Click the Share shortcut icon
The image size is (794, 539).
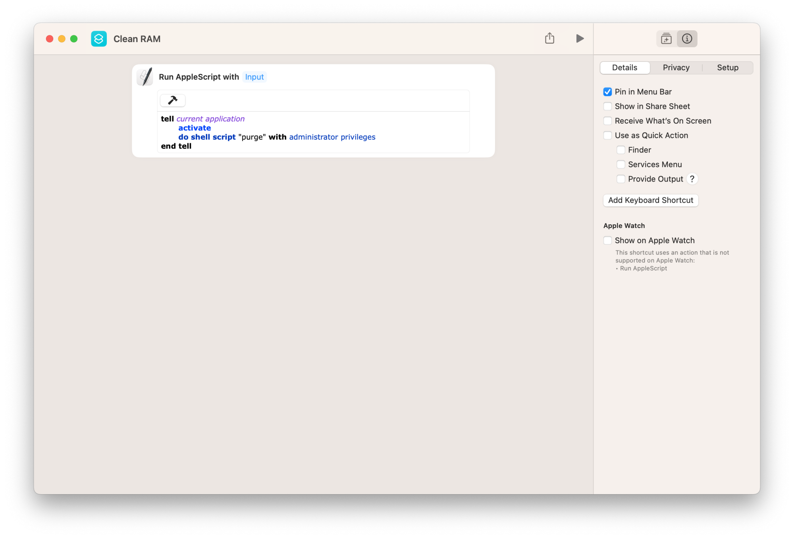tap(549, 39)
